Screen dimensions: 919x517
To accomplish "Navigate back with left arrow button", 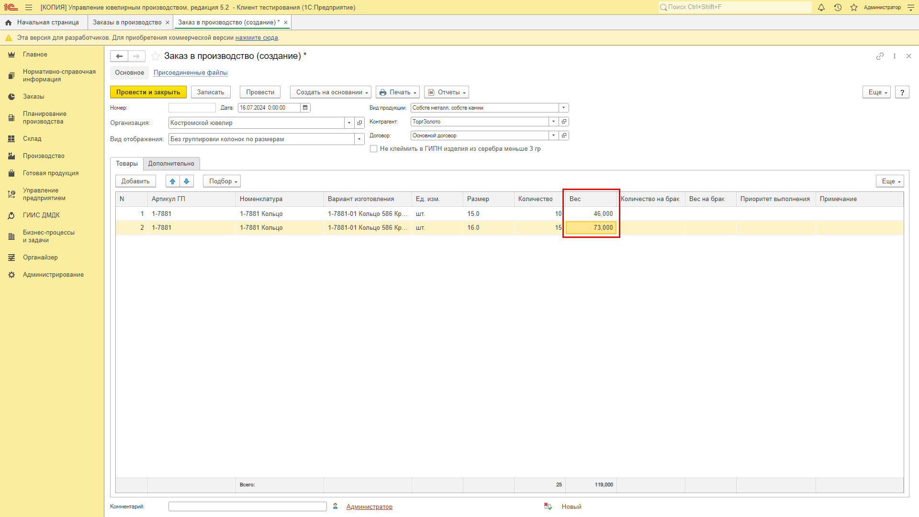I will click(119, 56).
